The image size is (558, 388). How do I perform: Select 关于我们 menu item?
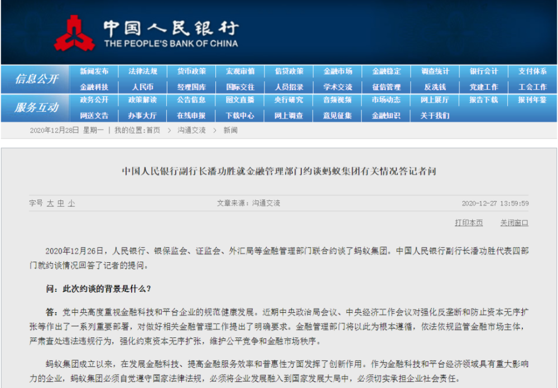pyautogui.click(x=435, y=115)
